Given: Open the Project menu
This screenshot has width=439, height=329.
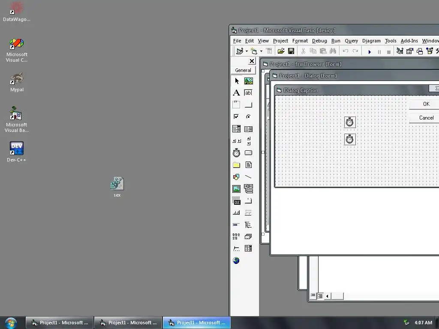Looking at the screenshot, I should pos(280,41).
